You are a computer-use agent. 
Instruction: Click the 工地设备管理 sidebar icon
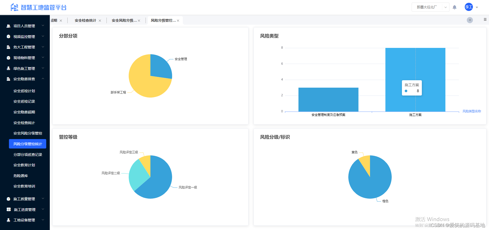tap(8, 220)
